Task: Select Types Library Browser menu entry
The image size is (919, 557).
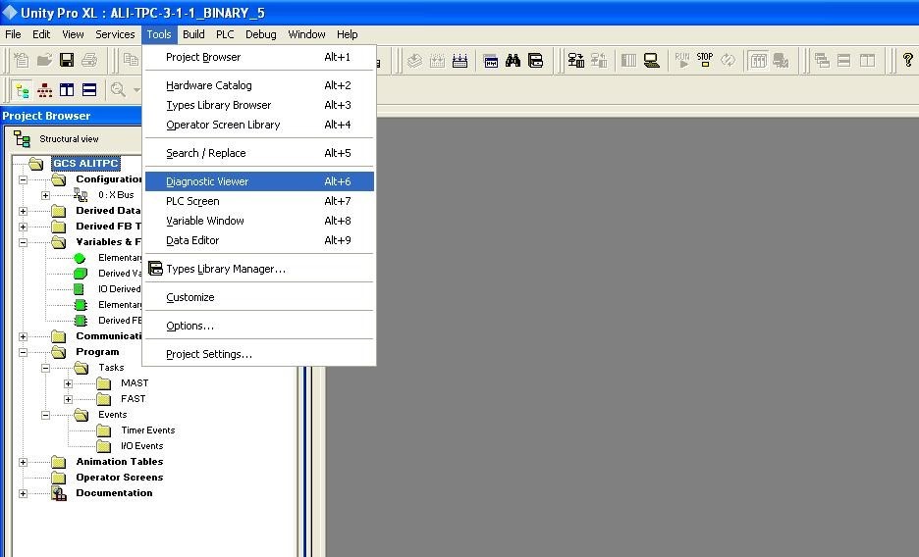Action: point(259,105)
